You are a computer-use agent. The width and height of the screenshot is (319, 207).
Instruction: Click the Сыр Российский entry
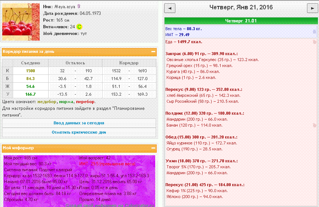coord(203,101)
